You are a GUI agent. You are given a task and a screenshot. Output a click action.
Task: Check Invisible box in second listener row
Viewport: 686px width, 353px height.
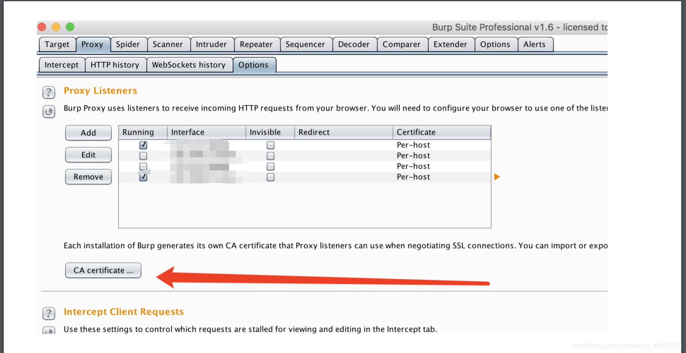270,156
